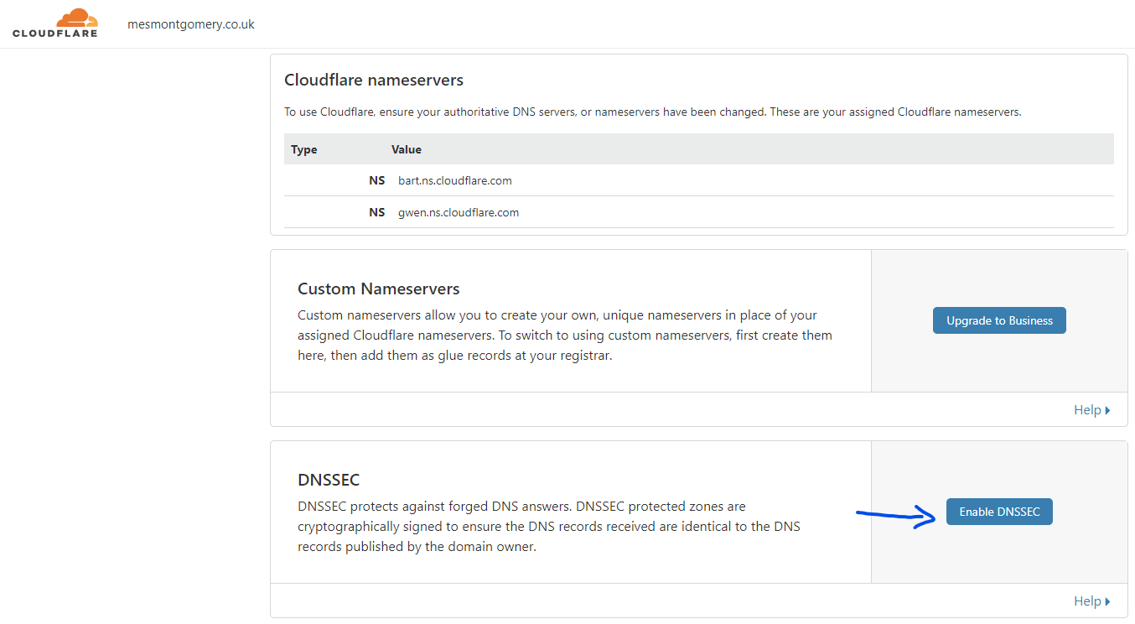Click the Value column header
This screenshot has height=624, width=1135.
[407, 148]
